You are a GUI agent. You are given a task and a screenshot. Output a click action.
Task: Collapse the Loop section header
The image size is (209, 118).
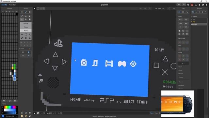180,52
